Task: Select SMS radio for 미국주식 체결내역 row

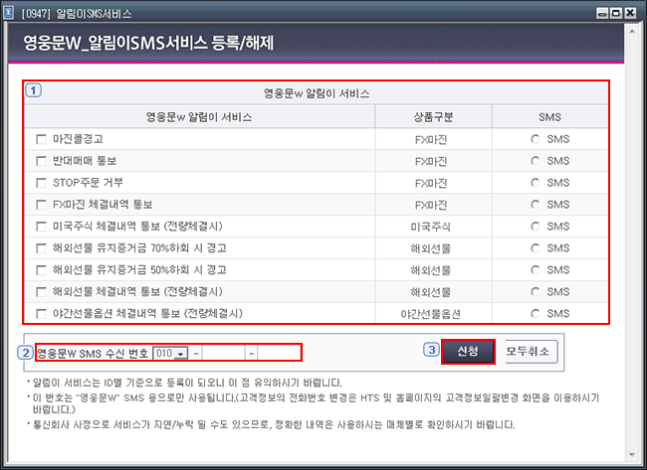Action: (536, 227)
